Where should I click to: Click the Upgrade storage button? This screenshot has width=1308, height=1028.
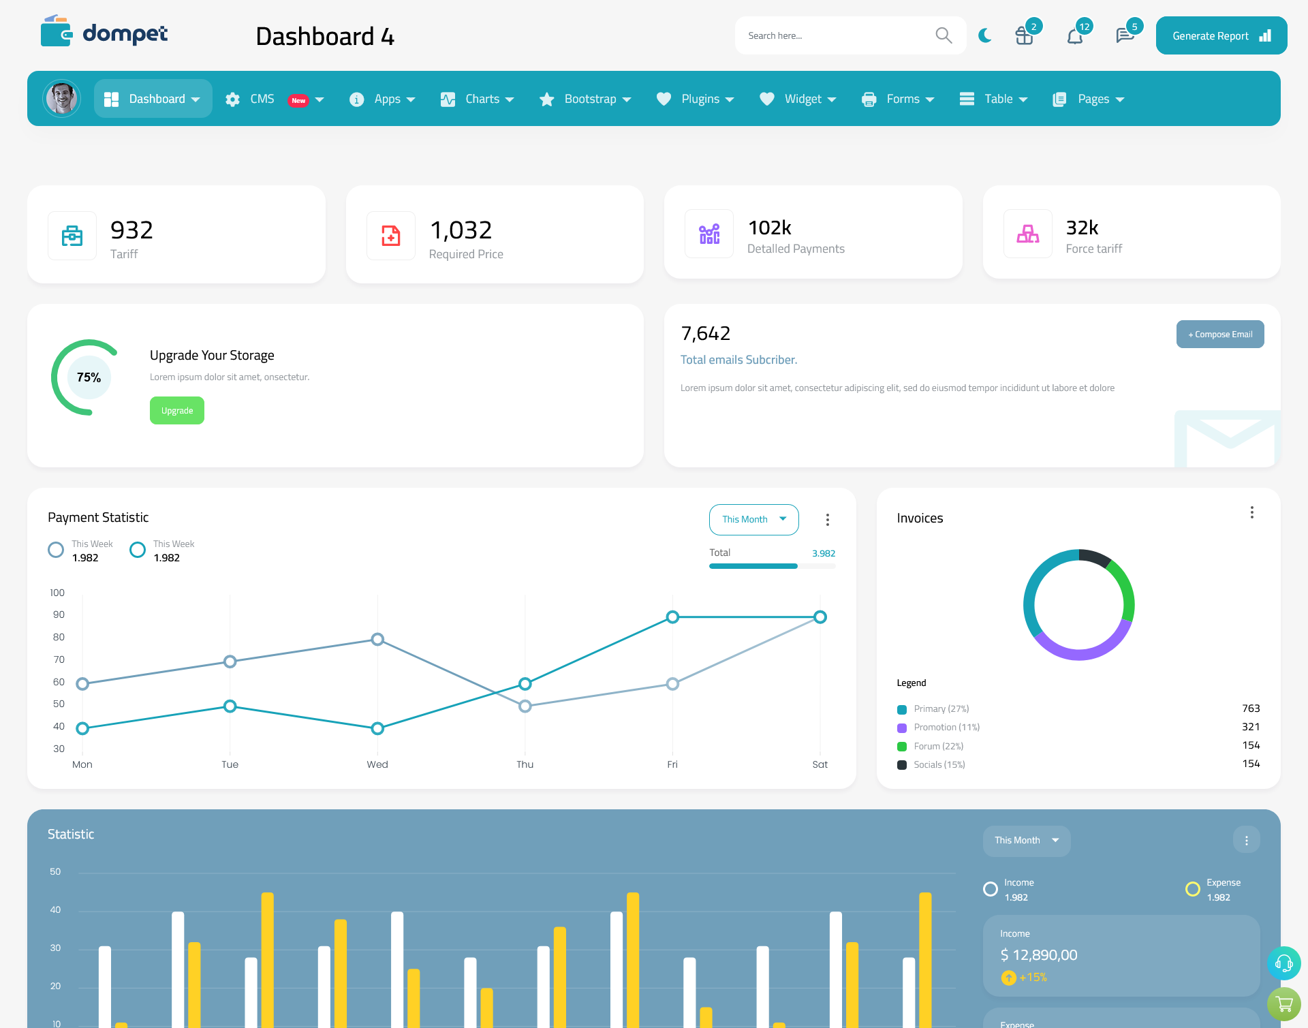pos(176,410)
